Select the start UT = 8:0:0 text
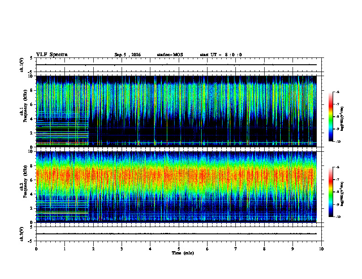 pos(221,55)
